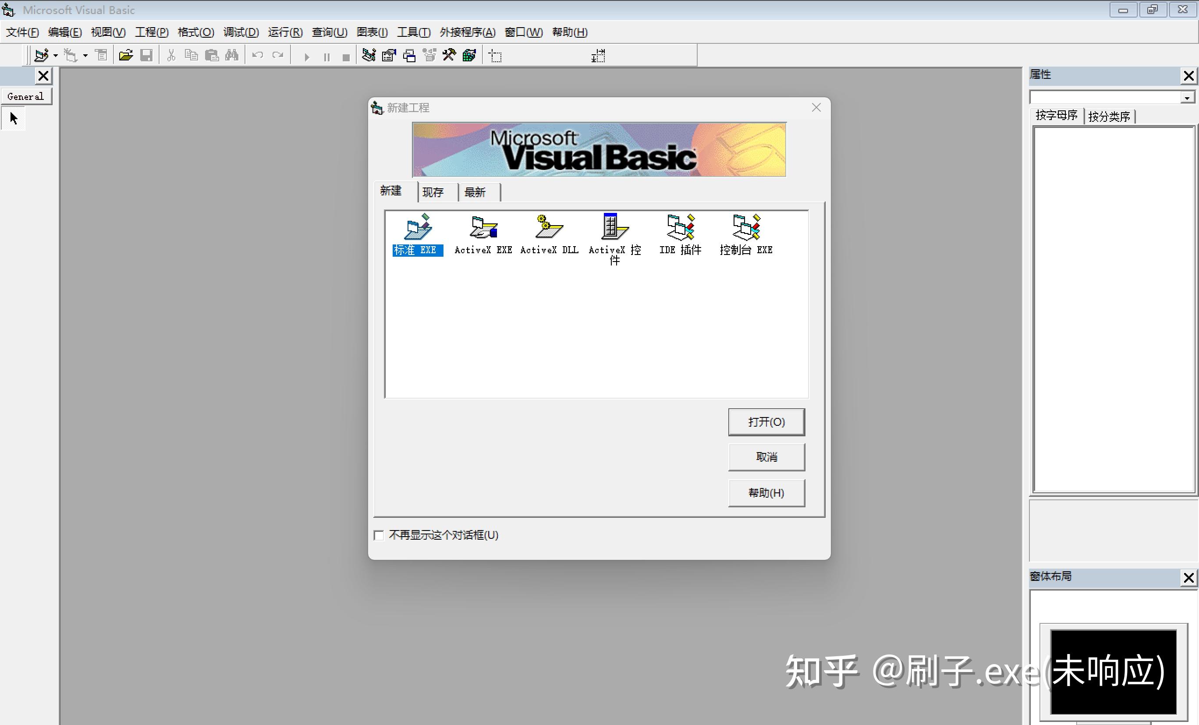Switch to the 按分类序 tab

(1110, 117)
